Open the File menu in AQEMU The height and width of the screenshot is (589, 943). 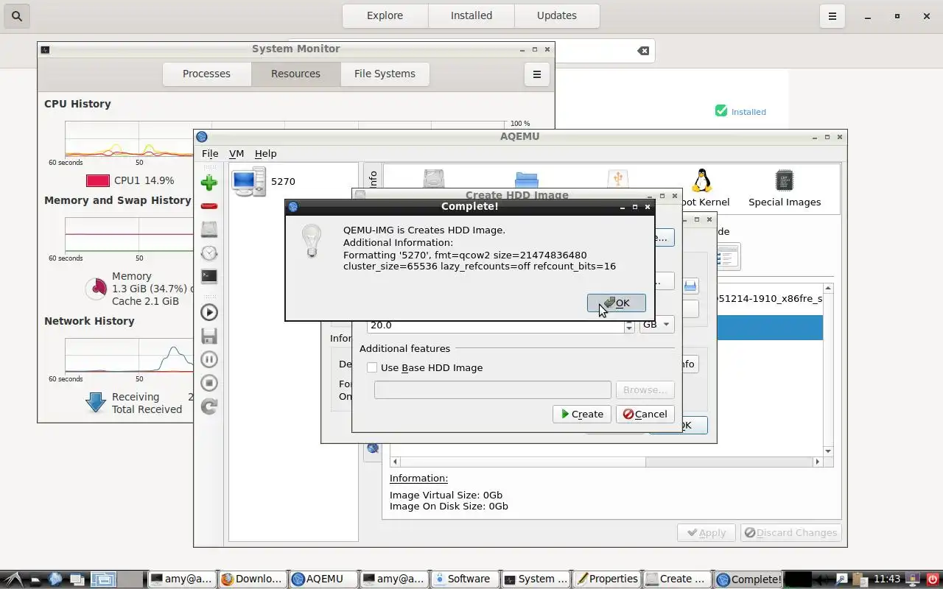click(x=210, y=154)
